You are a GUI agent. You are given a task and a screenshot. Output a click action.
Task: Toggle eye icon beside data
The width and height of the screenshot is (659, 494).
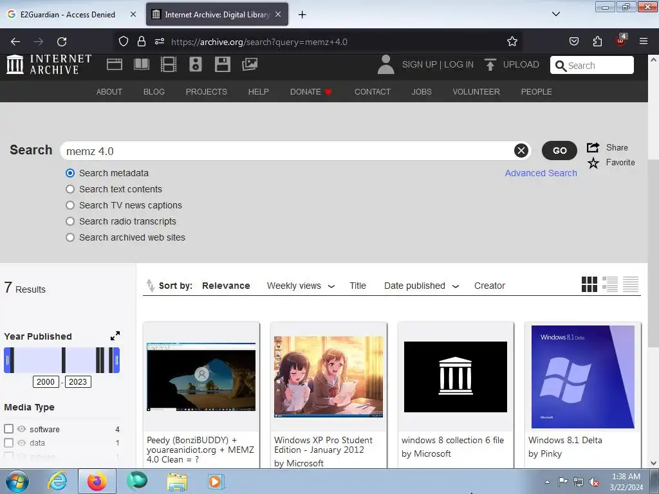coord(21,443)
